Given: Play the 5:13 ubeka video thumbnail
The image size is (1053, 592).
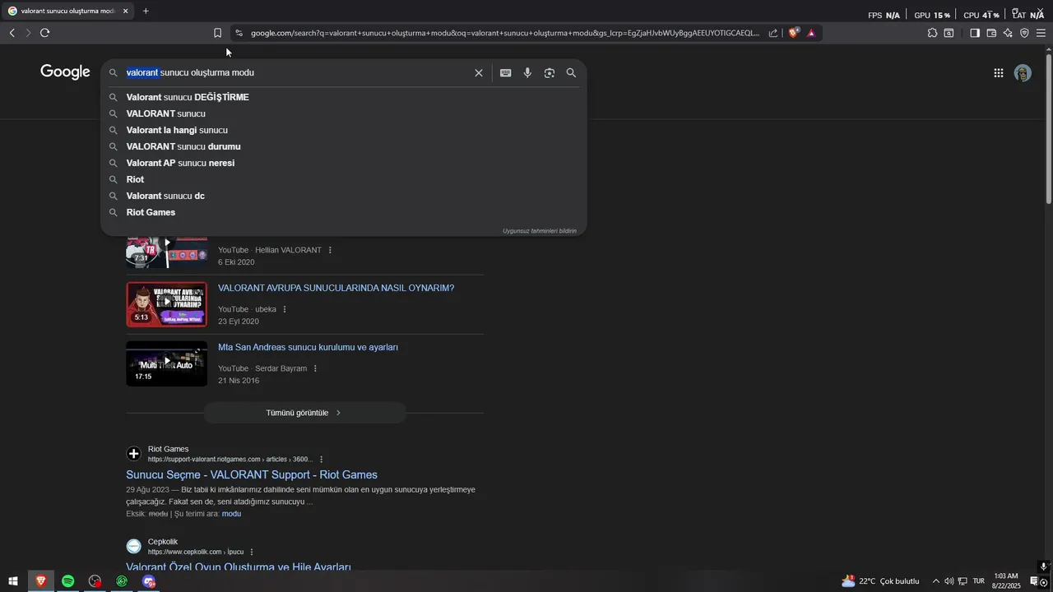Looking at the screenshot, I should point(166,304).
